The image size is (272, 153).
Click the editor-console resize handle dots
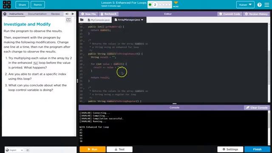point(174,104)
